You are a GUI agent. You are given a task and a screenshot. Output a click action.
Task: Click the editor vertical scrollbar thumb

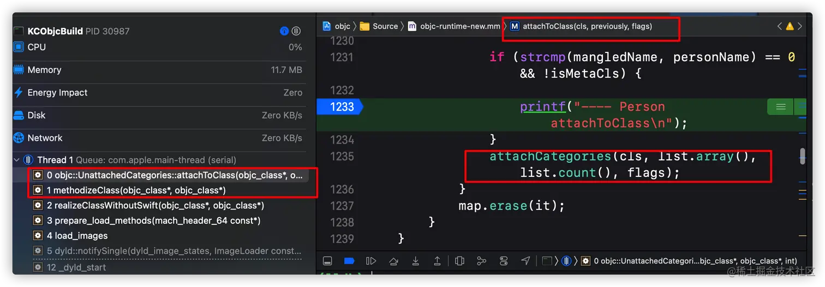coord(802,157)
